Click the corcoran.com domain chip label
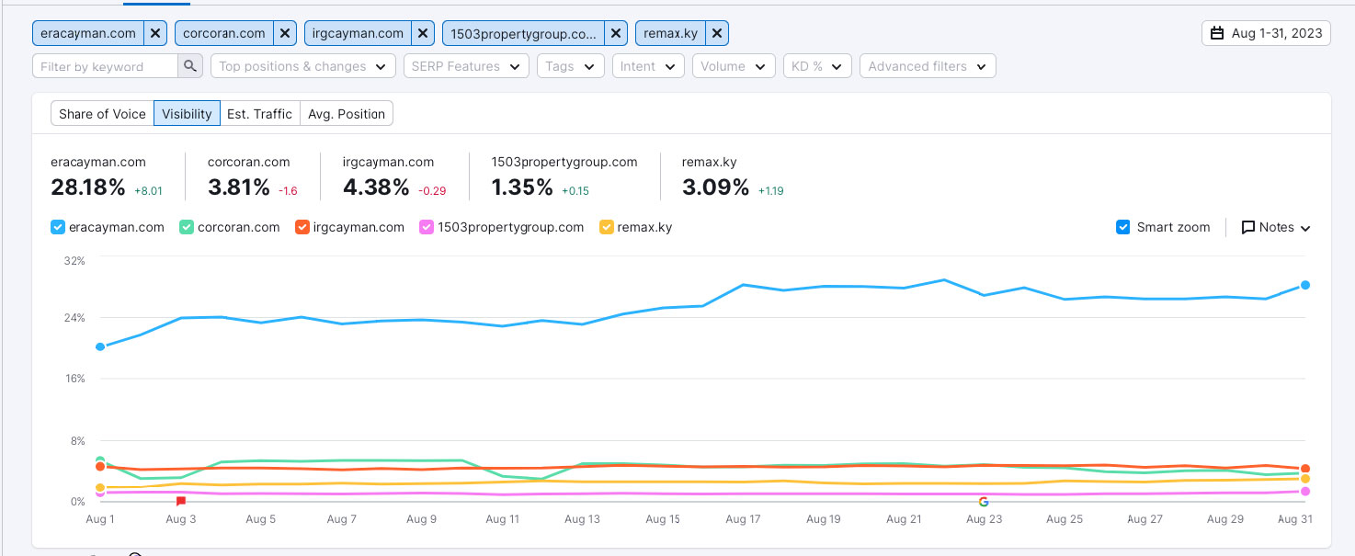The width and height of the screenshot is (1355, 556). pyautogui.click(x=224, y=33)
